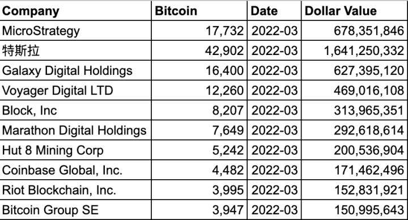Select the Coinbase Global, Inc. cell
Viewport: 408px width, 220px height.
coord(75,170)
